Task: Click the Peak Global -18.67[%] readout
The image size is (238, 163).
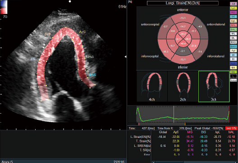Action: click(x=209, y=128)
